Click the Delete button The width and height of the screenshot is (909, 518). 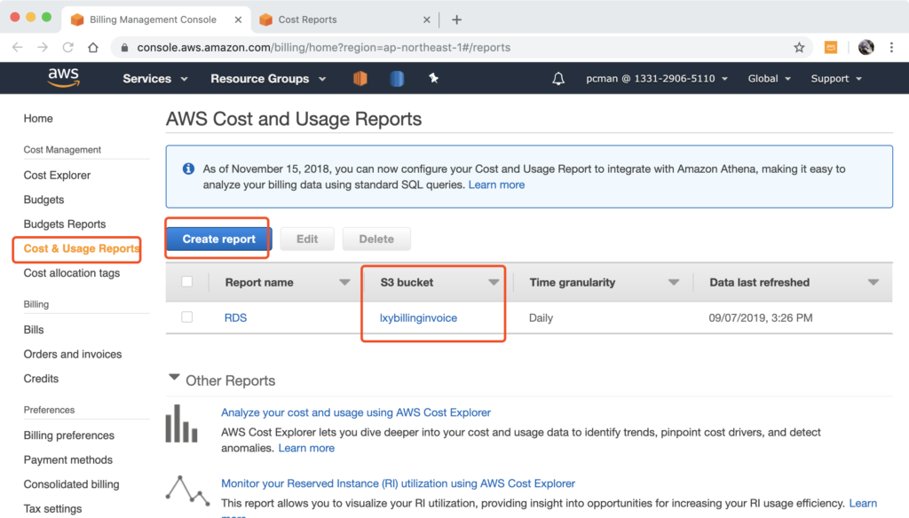coord(376,239)
